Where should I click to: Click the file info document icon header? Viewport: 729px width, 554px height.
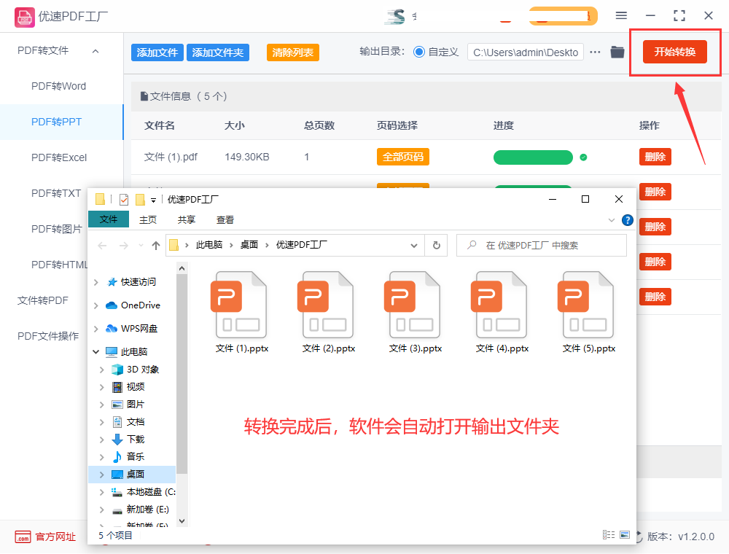pyautogui.click(x=144, y=97)
